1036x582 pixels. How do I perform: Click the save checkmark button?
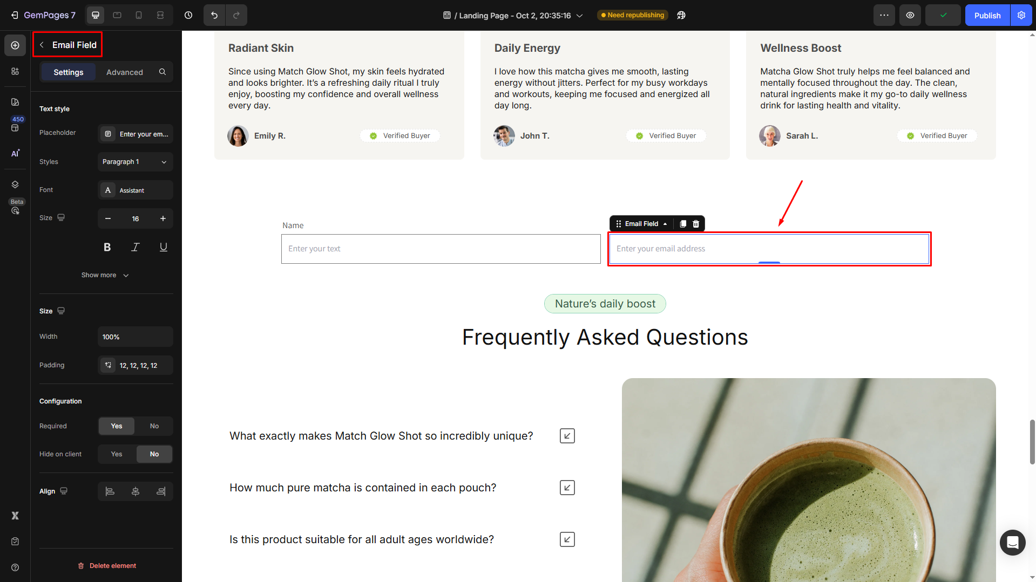tap(943, 15)
